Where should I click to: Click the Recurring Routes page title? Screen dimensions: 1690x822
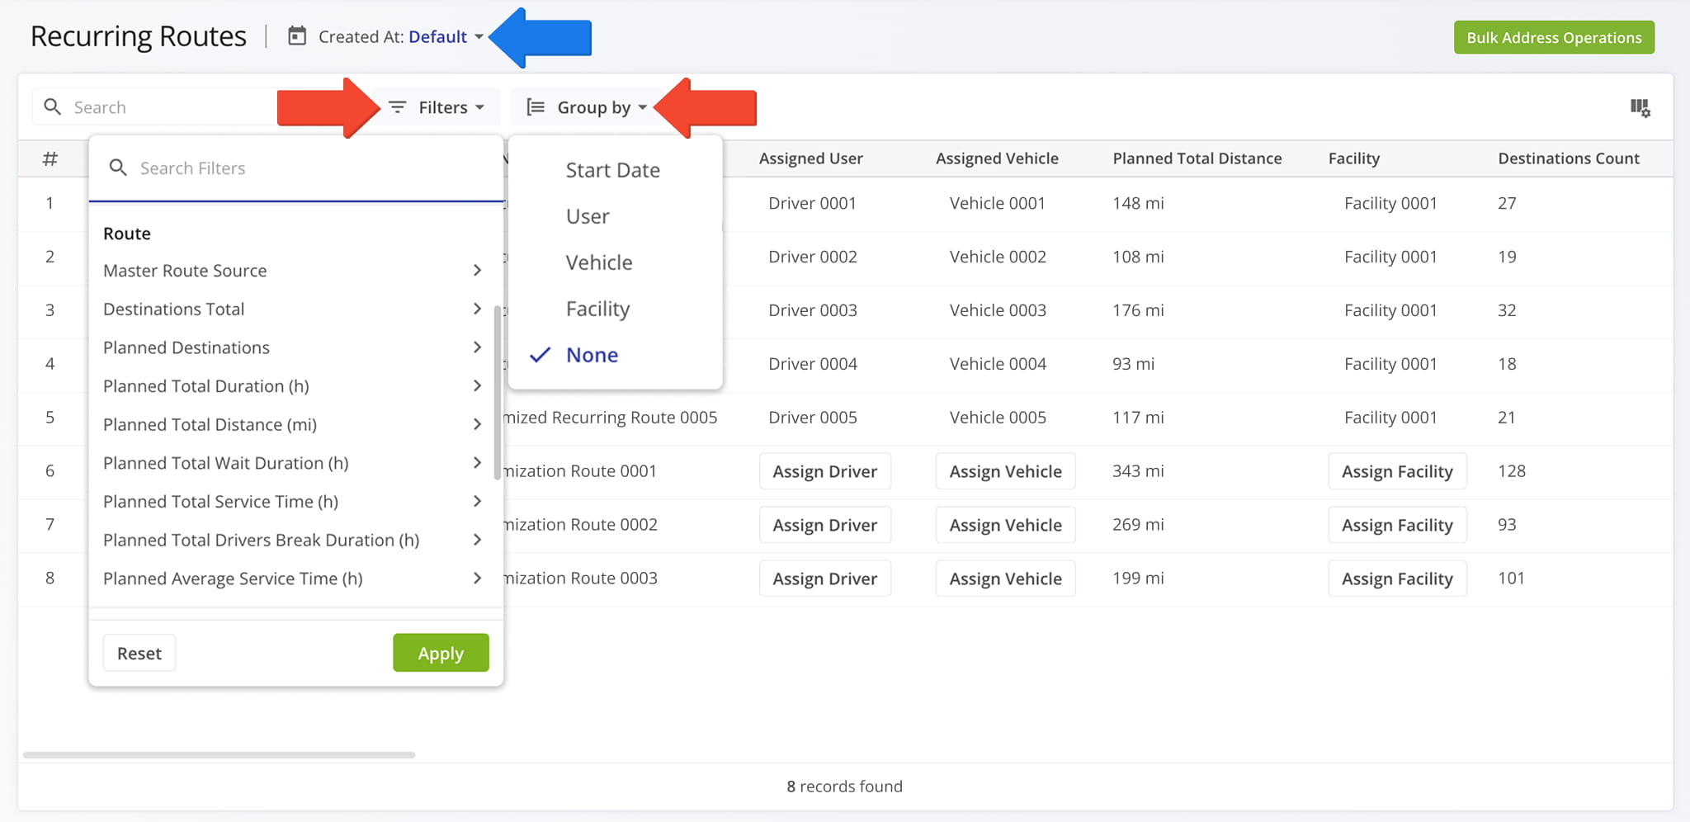click(139, 37)
